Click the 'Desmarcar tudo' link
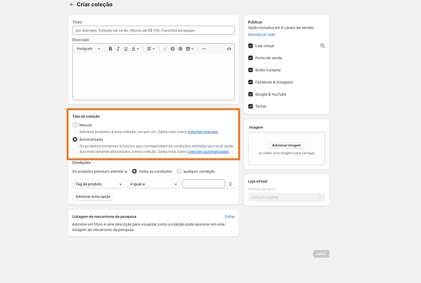Image resolution: width=421 pixels, height=283 pixels. [261, 35]
